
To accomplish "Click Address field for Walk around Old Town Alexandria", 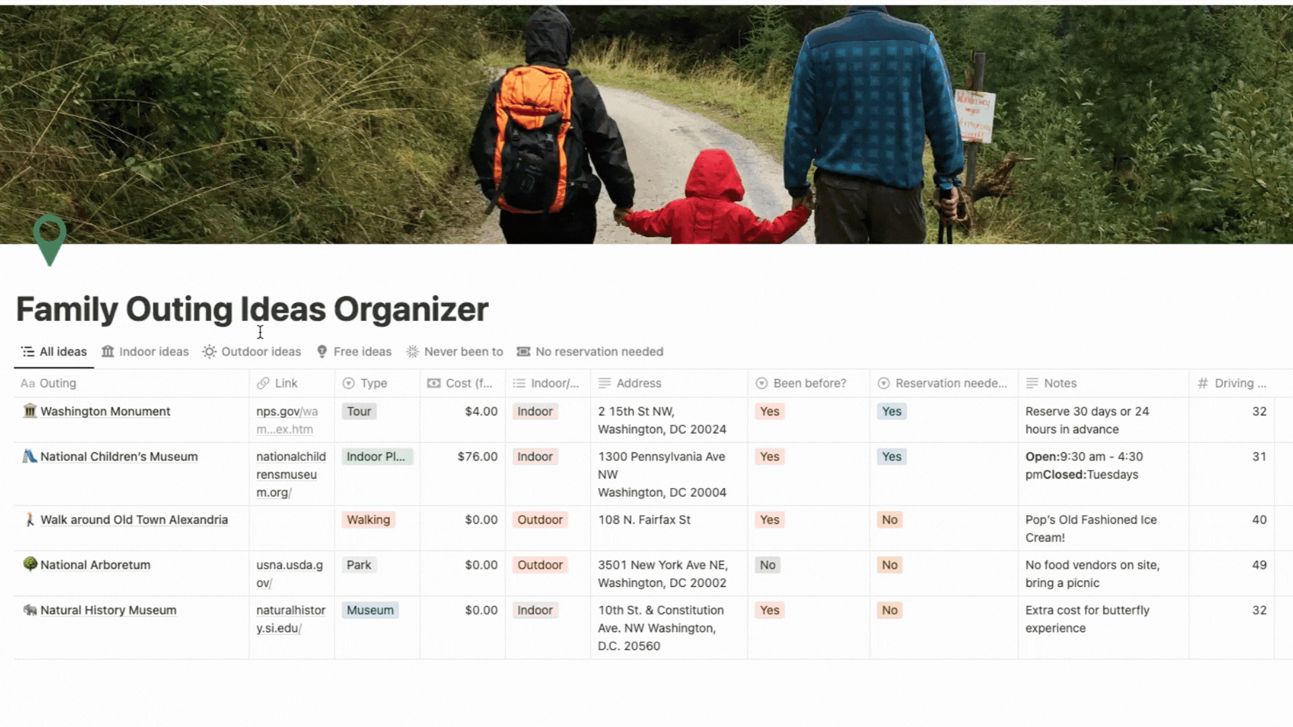I will [667, 519].
